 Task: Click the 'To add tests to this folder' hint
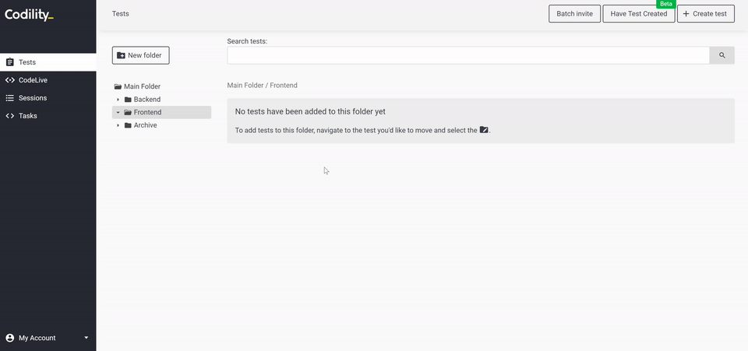(362, 130)
